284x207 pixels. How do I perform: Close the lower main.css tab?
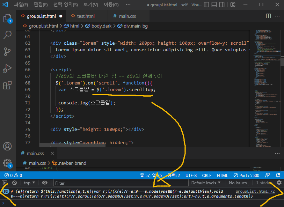[52, 153]
